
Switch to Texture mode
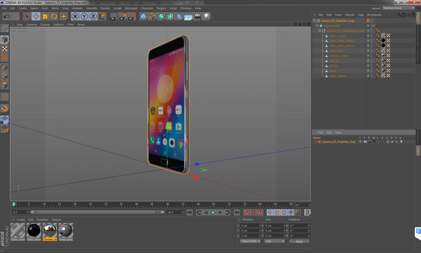click(5, 49)
